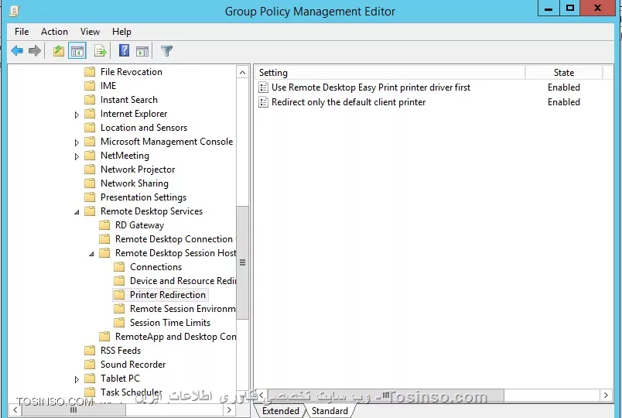
Task: Sort by the Setting column header
Action: point(390,73)
